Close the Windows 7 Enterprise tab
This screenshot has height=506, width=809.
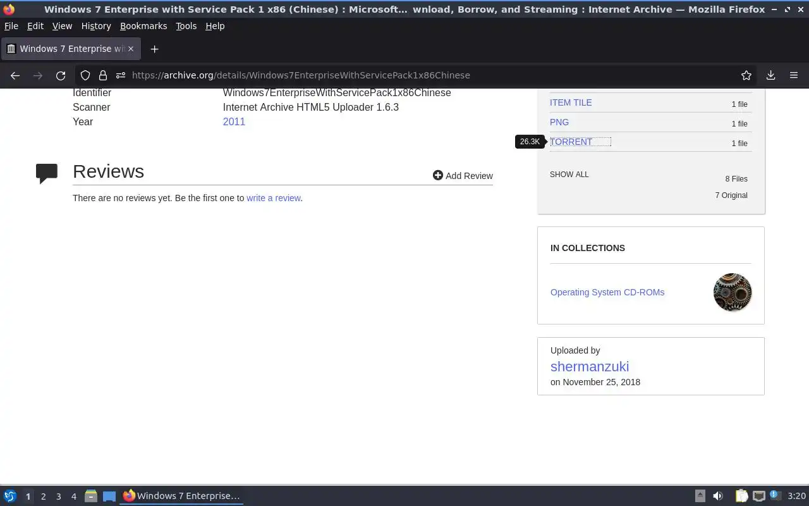(x=131, y=49)
